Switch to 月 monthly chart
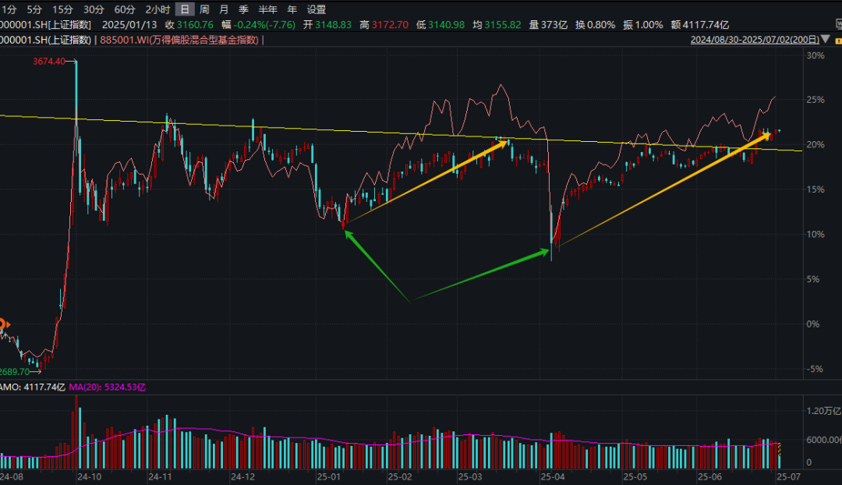Screen dimensions: 842x485 point(224,9)
